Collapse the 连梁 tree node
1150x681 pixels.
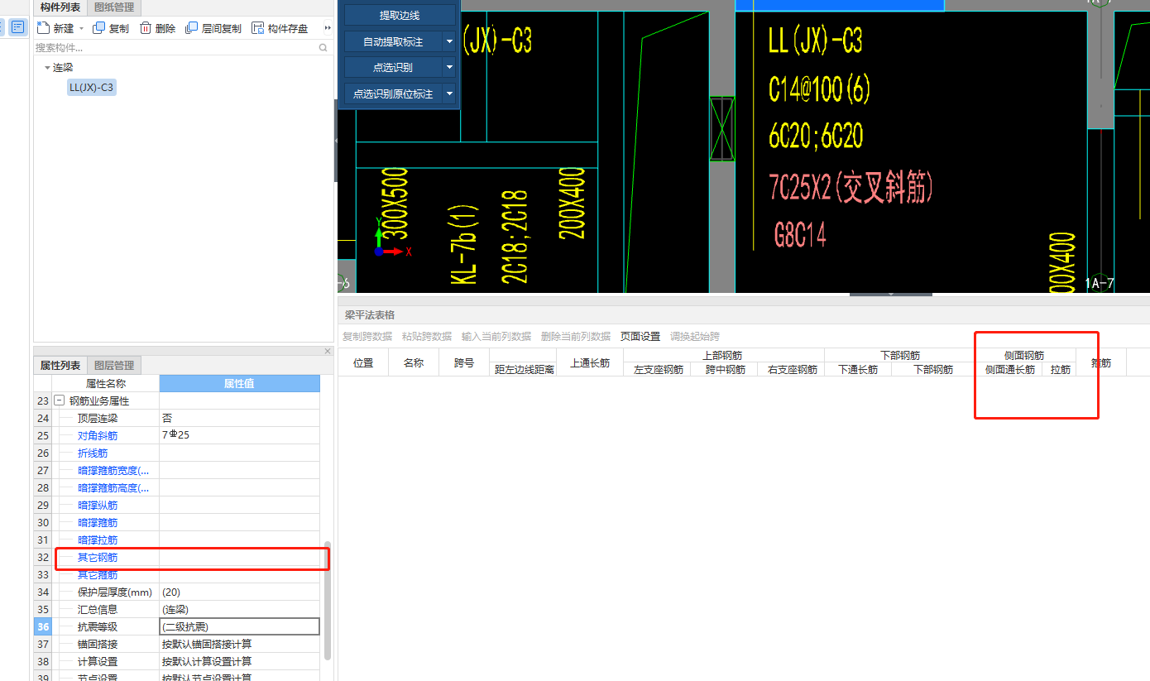(48, 68)
